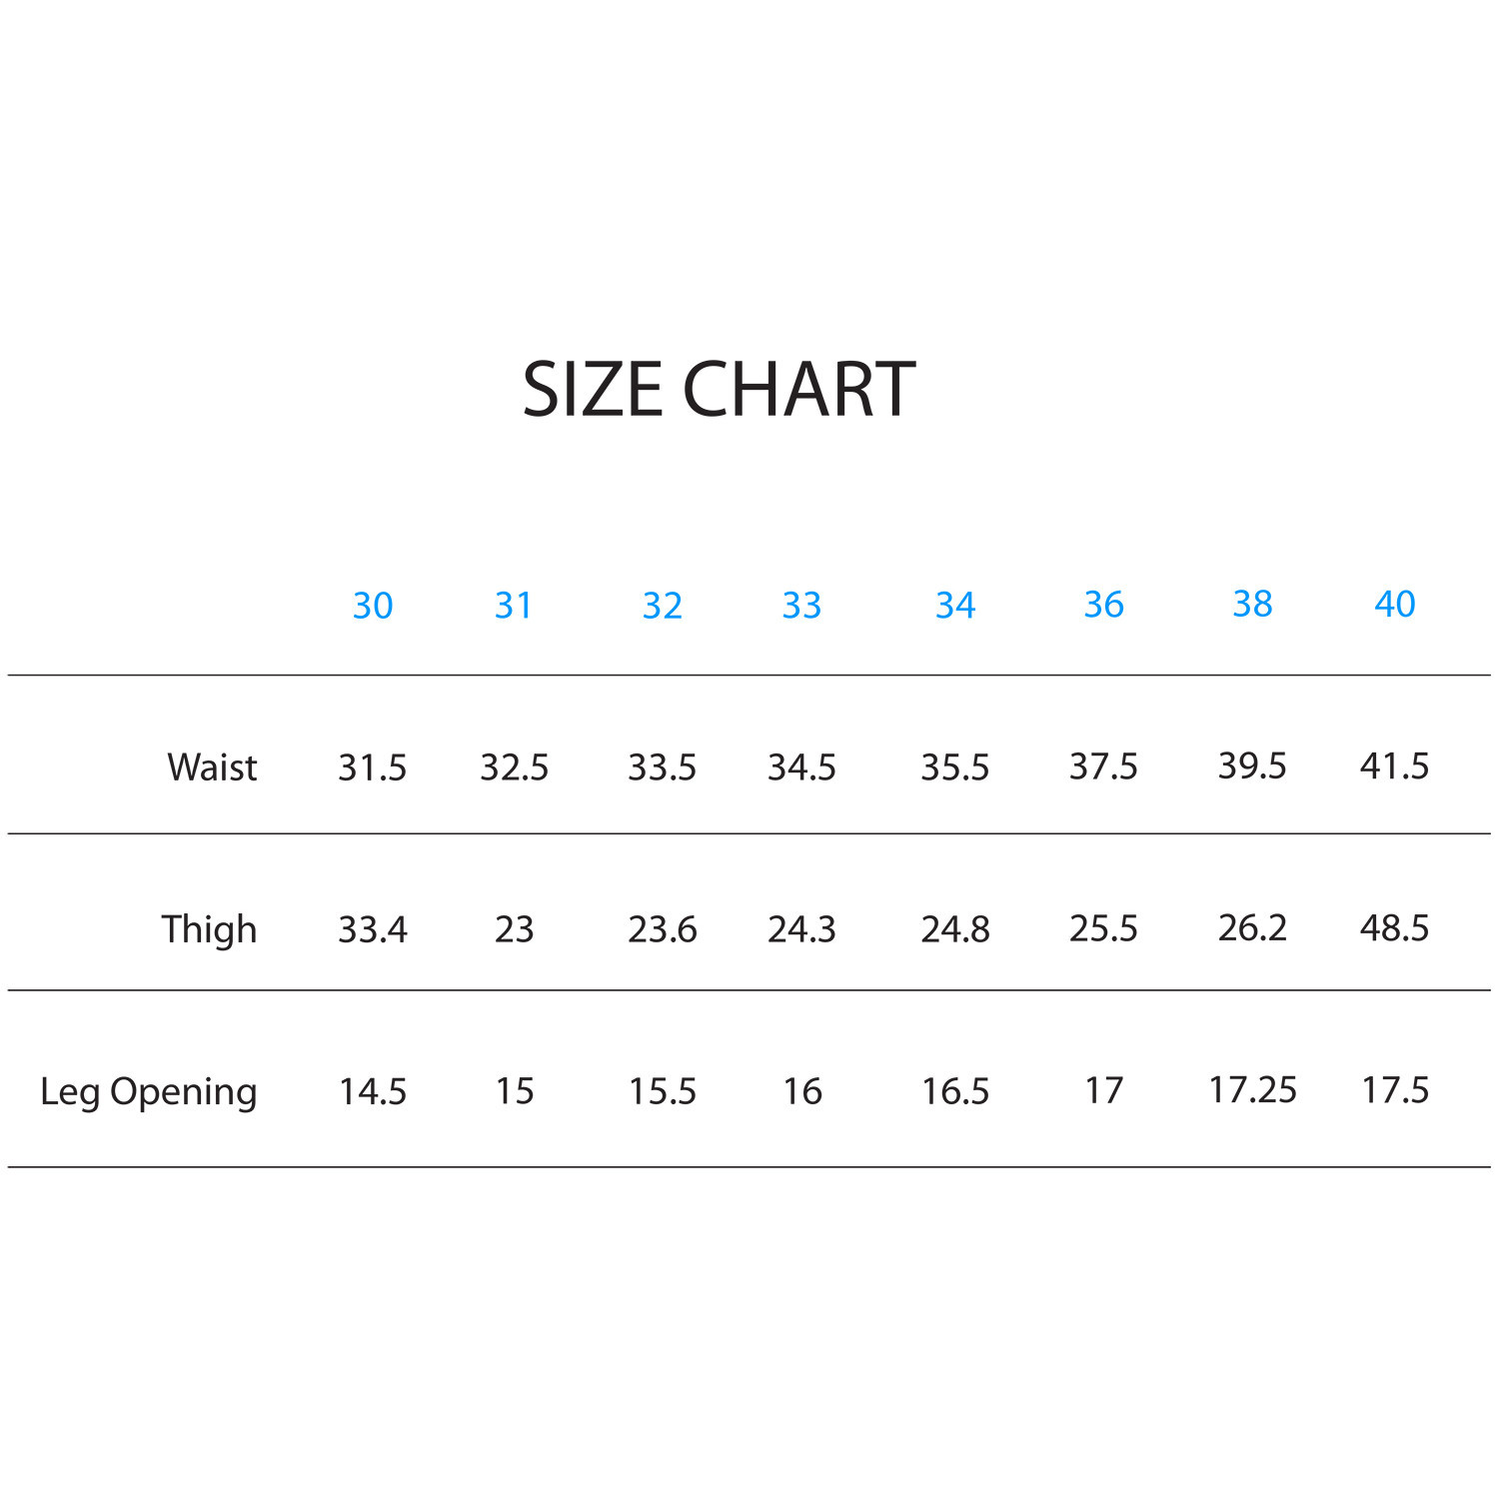Click the blue size 36 header
This screenshot has width=1499, height=1499.
pyautogui.click(x=1103, y=605)
